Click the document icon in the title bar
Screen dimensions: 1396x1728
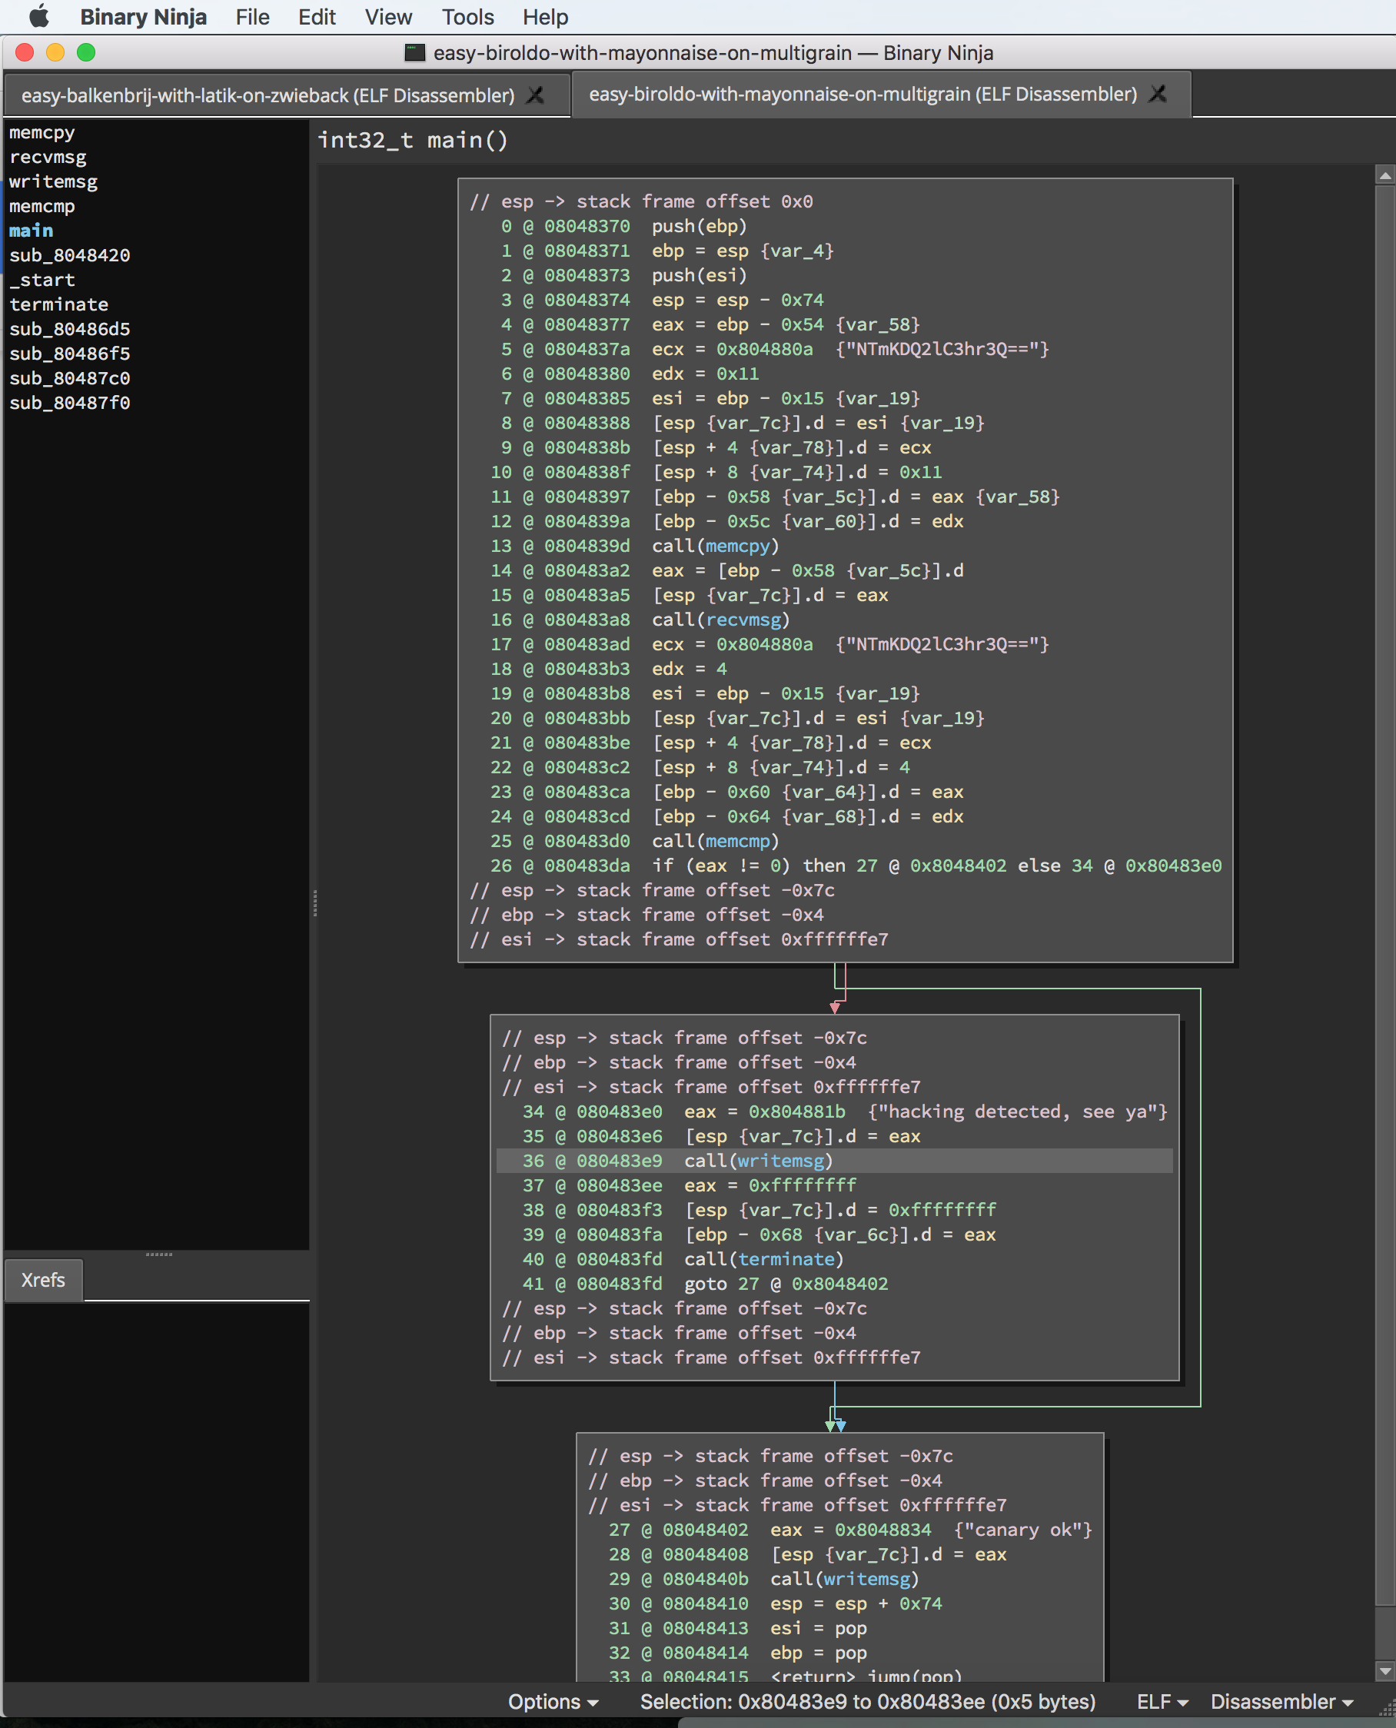tap(415, 52)
